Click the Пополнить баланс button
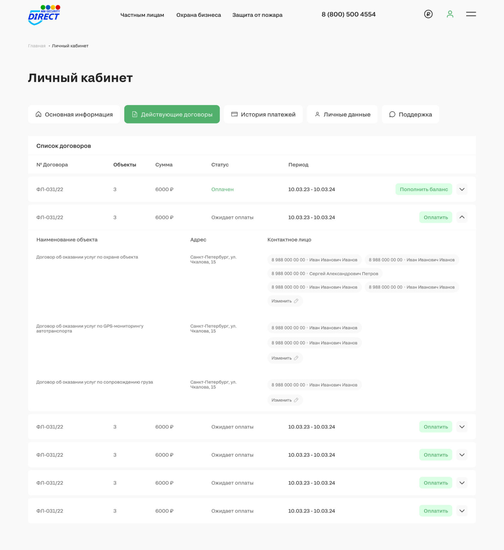 [x=424, y=189]
